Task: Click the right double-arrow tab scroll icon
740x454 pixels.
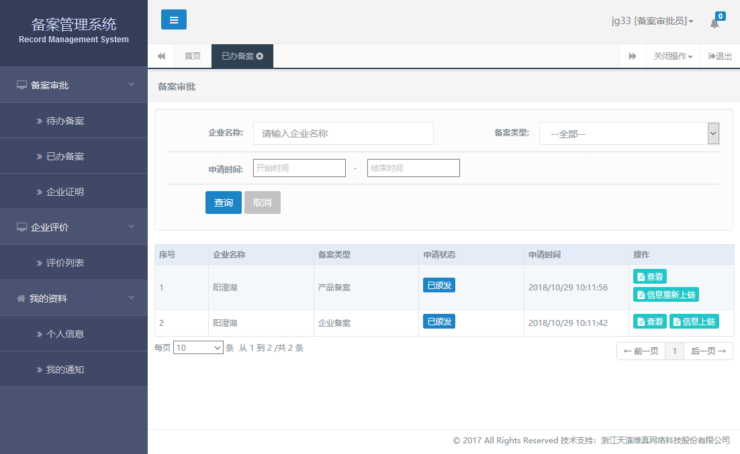Action: coord(633,56)
